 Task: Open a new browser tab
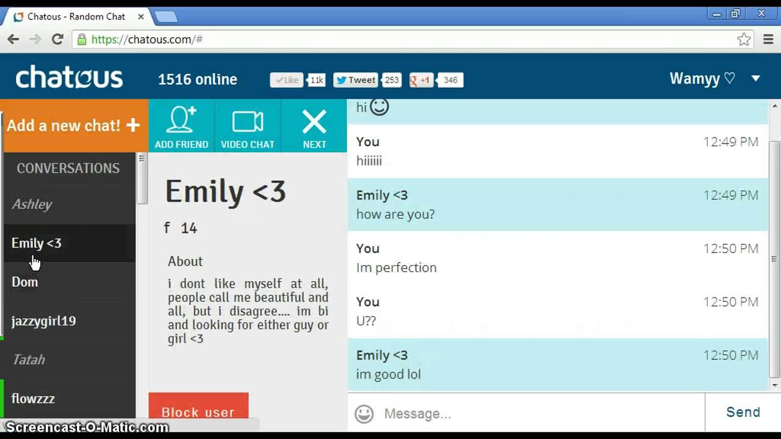click(x=166, y=16)
